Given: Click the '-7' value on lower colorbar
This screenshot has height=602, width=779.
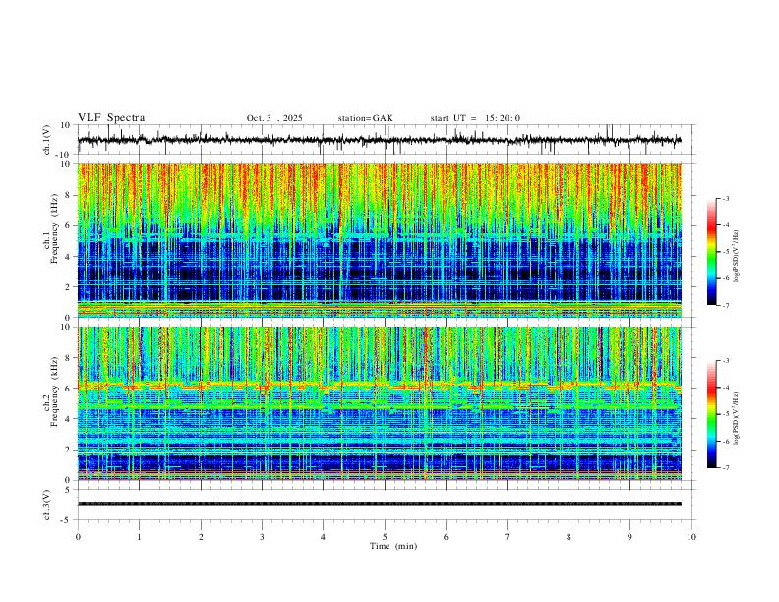Looking at the screenshot, I should (x=725, y=468).
